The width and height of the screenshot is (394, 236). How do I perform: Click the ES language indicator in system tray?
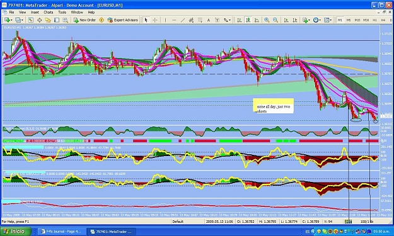click(x=308, y=232)
